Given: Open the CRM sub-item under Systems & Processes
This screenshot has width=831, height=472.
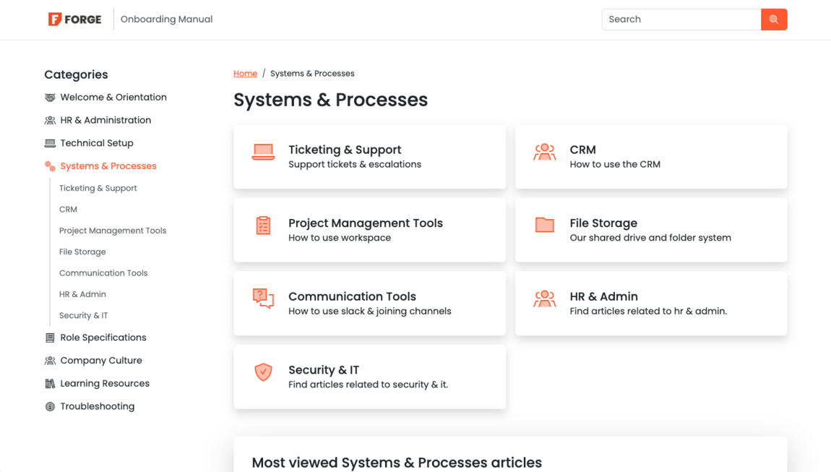Looking at the screenshot, I should click(x=68, y=209).
